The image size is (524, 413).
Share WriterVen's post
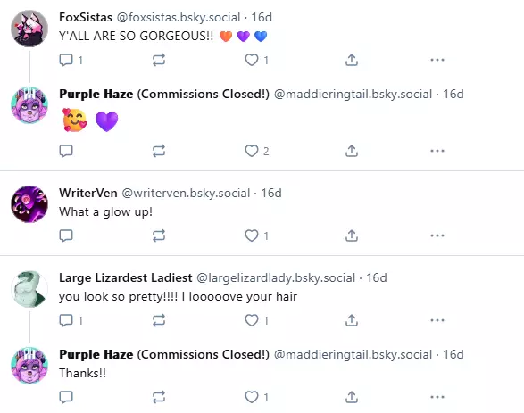352,235
